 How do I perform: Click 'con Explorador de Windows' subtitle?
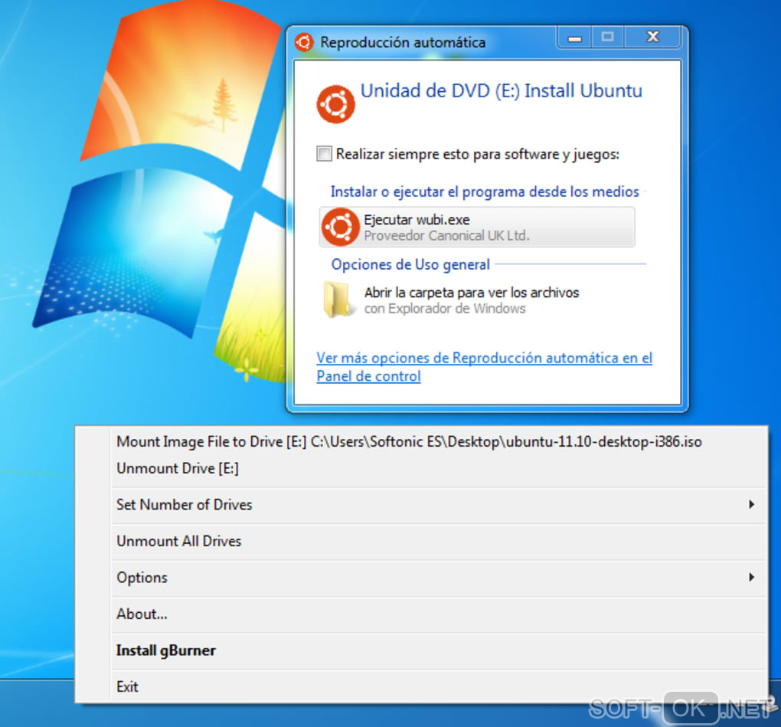444,309
